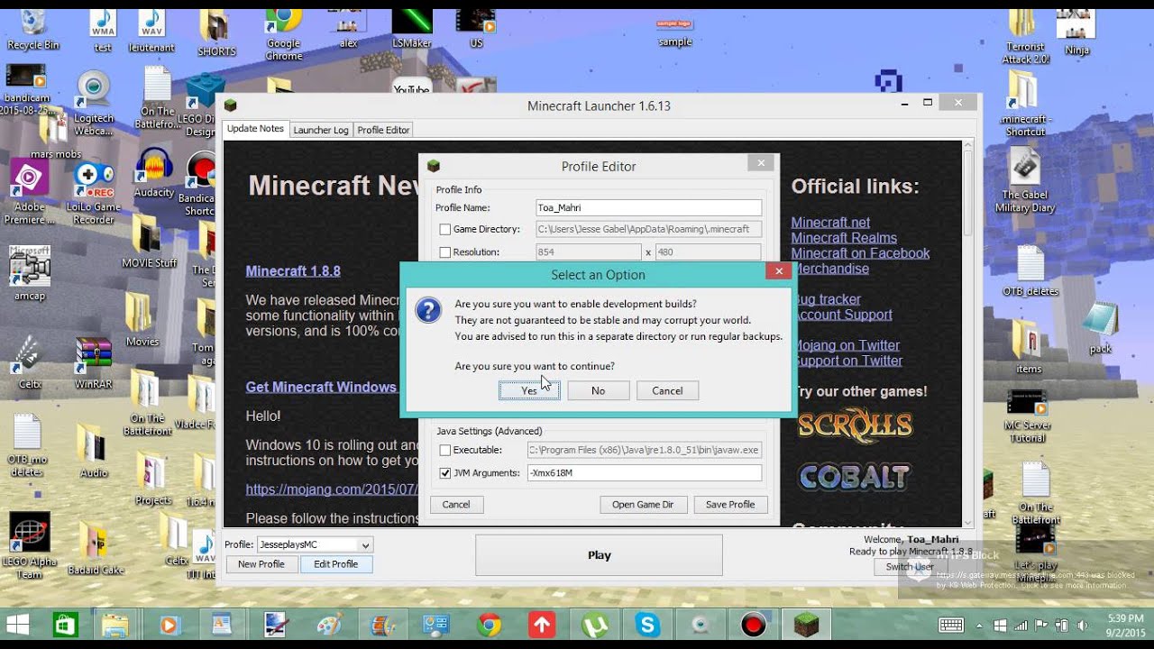Click Switch User button
Image resolution: width=1154 pixels, height=649 pixels.
pyautogui.click(x=909, y=567)
